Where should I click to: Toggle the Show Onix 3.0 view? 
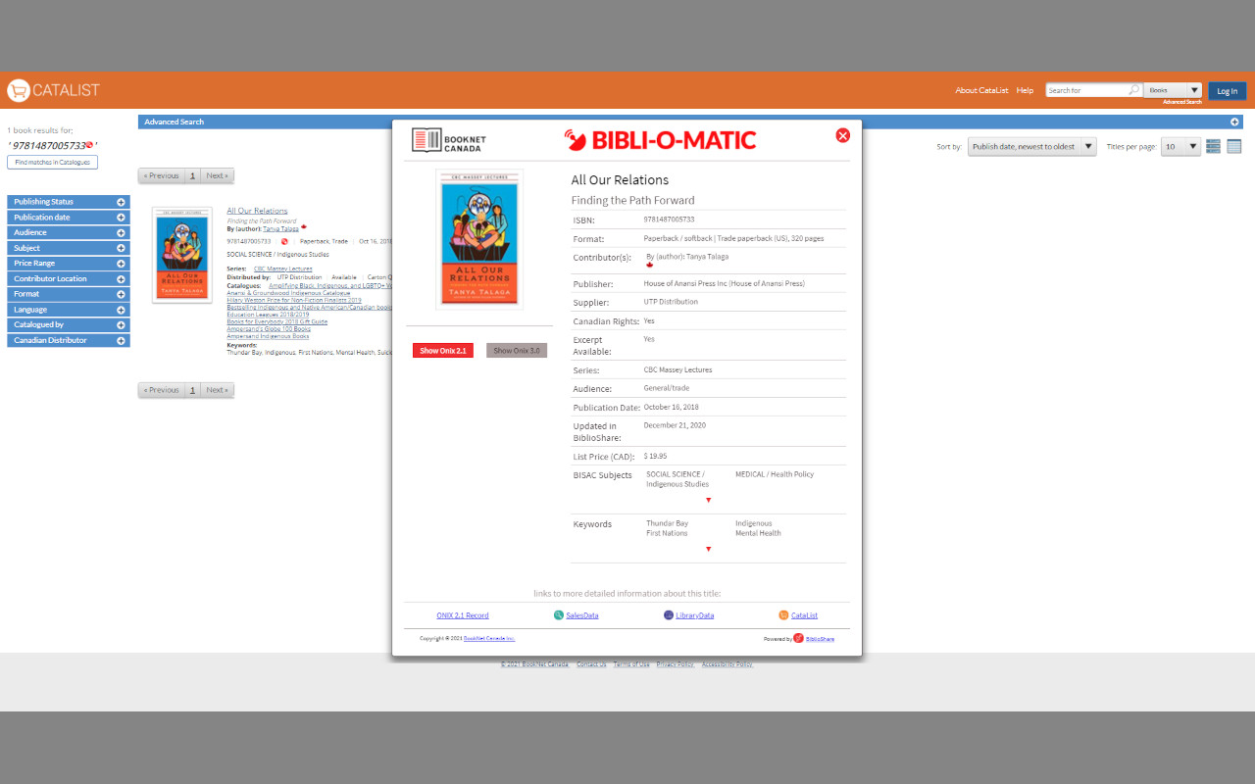coord(517,349)
